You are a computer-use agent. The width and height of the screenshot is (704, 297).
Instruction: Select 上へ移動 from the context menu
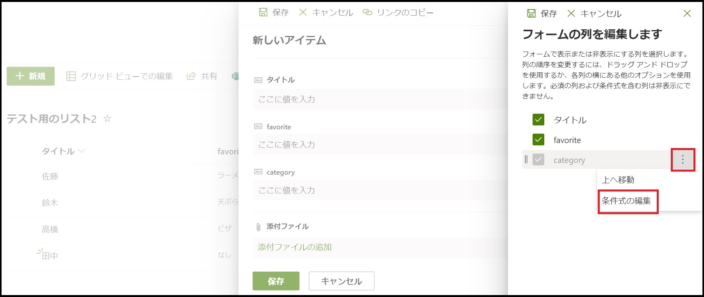point(618,180)
